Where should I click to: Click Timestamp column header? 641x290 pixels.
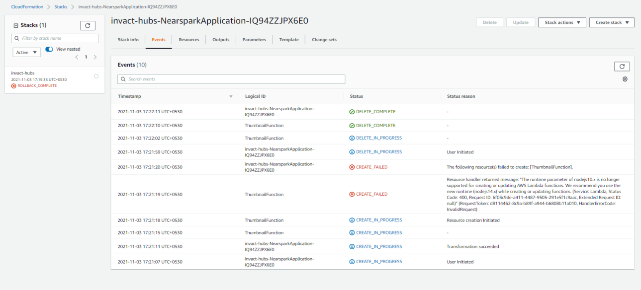tap(129, 96)
